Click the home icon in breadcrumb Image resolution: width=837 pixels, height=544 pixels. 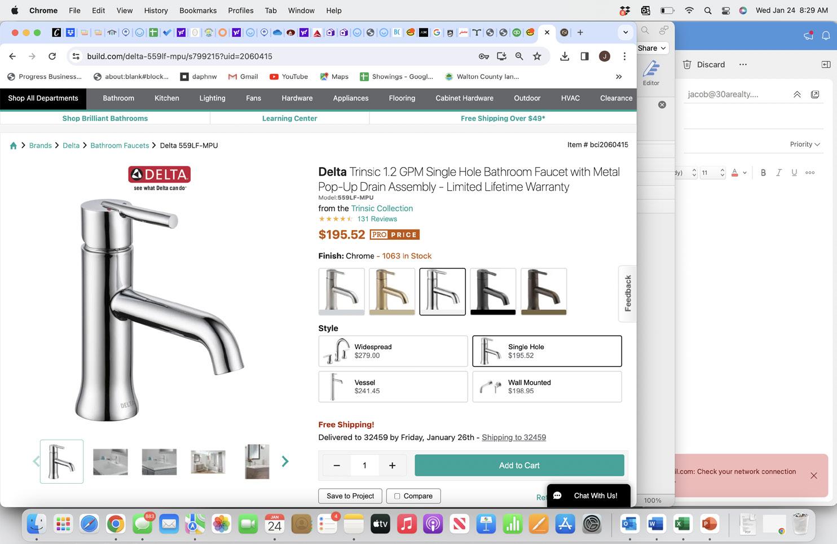point(13,146)
